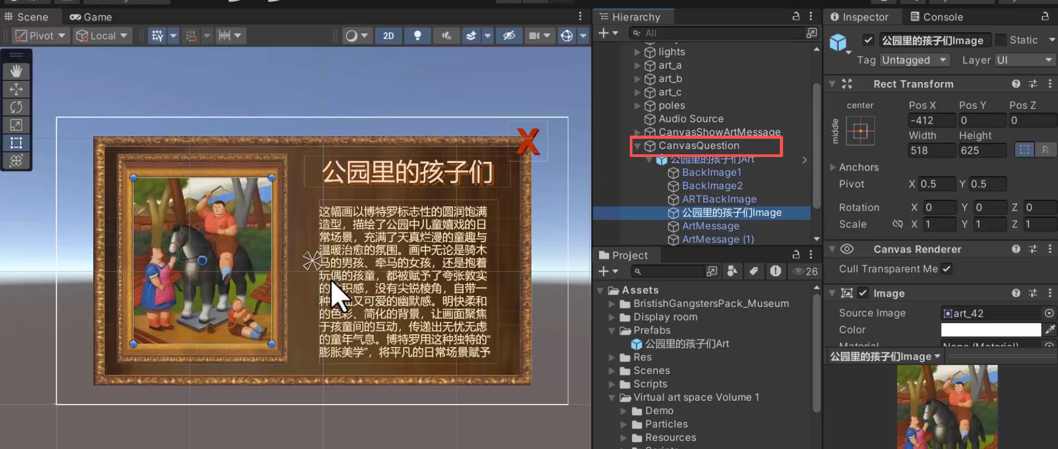Switch to Hierarchy tab
The width and height of the screenshot is (1058, 449).
[630, 17]
